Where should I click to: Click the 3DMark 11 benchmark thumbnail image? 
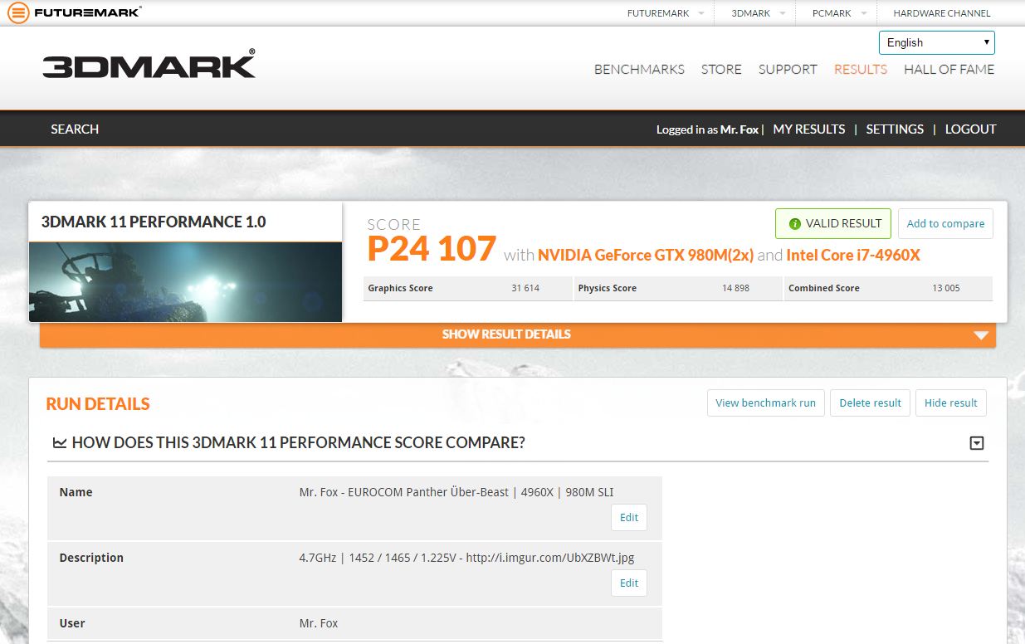point(185,281)
